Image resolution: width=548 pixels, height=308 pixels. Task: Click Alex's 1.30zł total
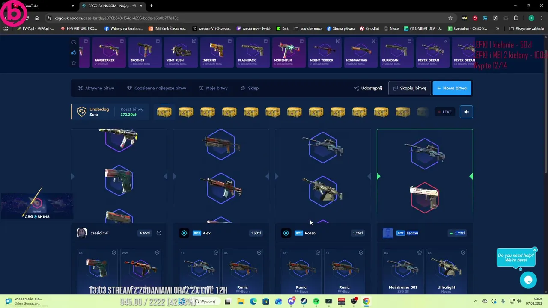pos(256,233)
